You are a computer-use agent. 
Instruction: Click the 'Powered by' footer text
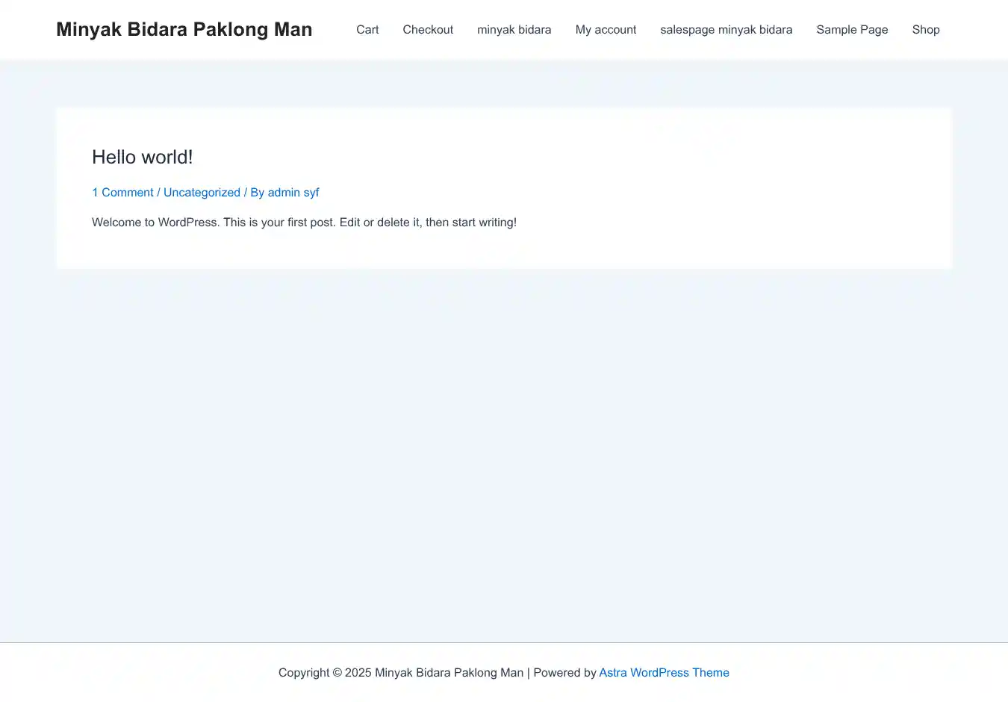tap(564, 673)
